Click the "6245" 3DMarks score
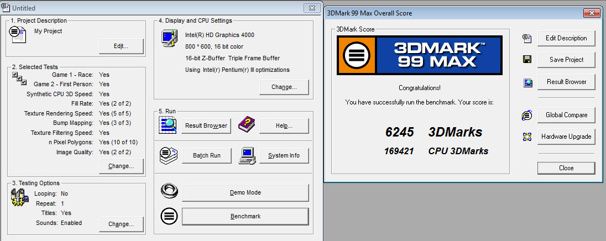 click(400, 132)
